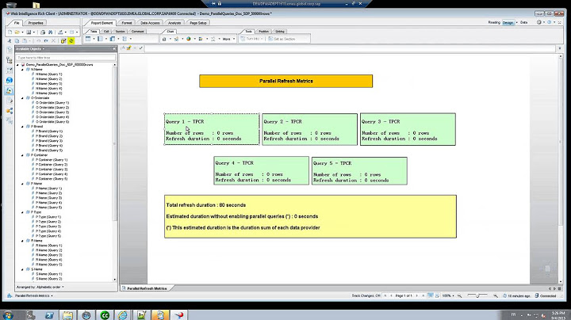Collapse the O Orderdate tree node
Screen dimensions: 571x320
pos(22,98)
